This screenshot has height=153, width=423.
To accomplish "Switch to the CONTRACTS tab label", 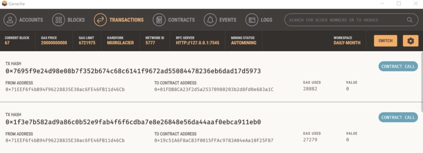I will (182, 20).
